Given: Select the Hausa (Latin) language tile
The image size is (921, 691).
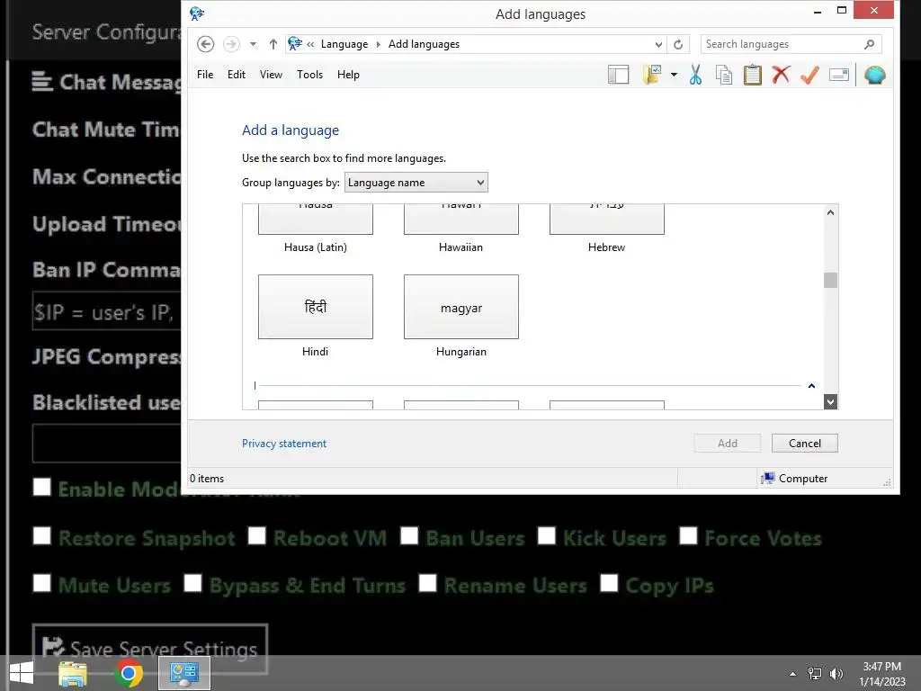Looking at the screenshot, I should (316, 228).
